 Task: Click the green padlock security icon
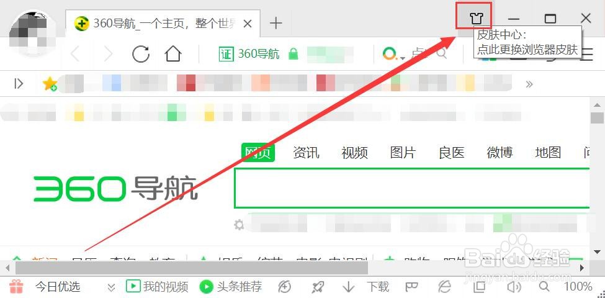coord(294,54)
